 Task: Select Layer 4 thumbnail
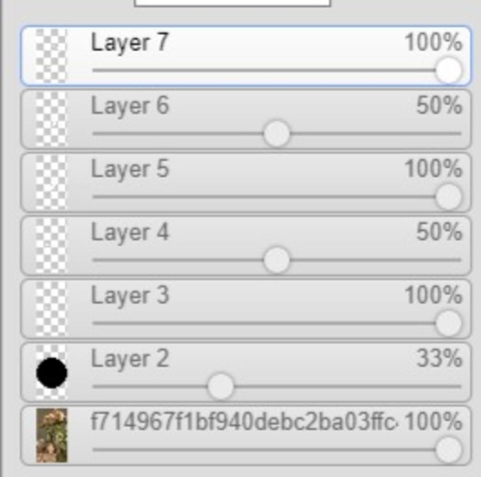[51, 246]
